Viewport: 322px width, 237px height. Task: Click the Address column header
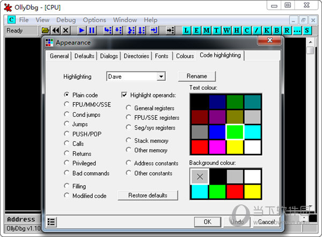click(x=21, y=219)
